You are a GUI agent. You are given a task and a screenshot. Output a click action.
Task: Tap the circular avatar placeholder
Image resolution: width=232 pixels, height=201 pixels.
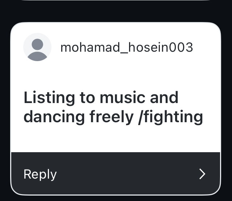(37, 47)
